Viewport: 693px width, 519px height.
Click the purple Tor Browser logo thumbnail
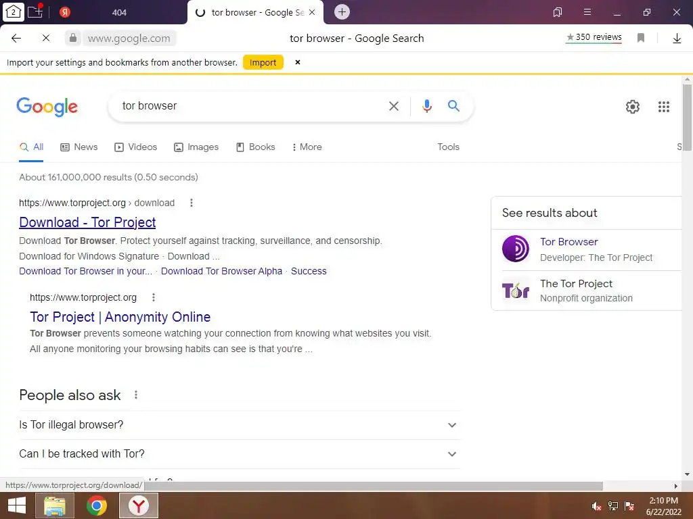pos(516,249)
